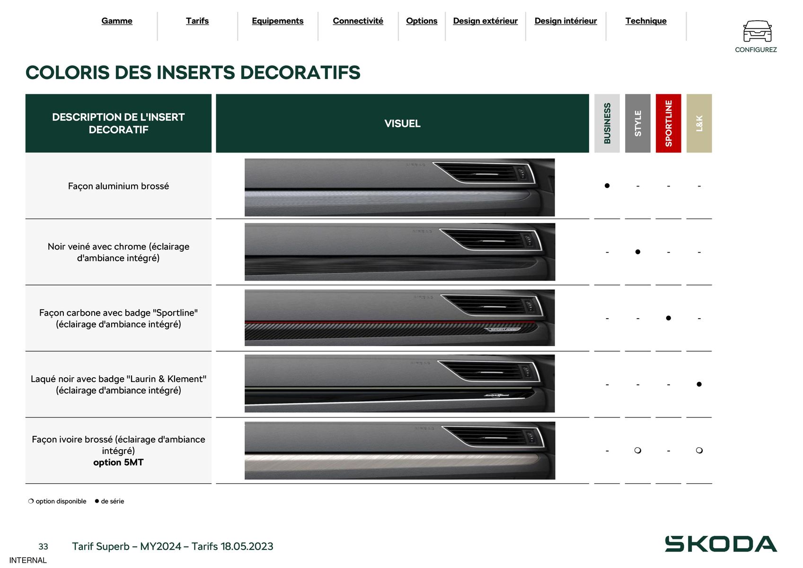Click the "de série" legend entry
Screen dimensions: 803x568
(109, 501)
